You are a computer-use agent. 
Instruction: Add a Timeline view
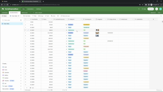21,81
